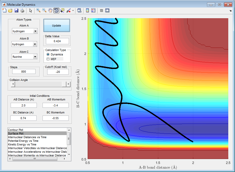The image size is (235, 172).
Task: Toggle the Rotate 3D tool
Action: click(x=56, y=10)
